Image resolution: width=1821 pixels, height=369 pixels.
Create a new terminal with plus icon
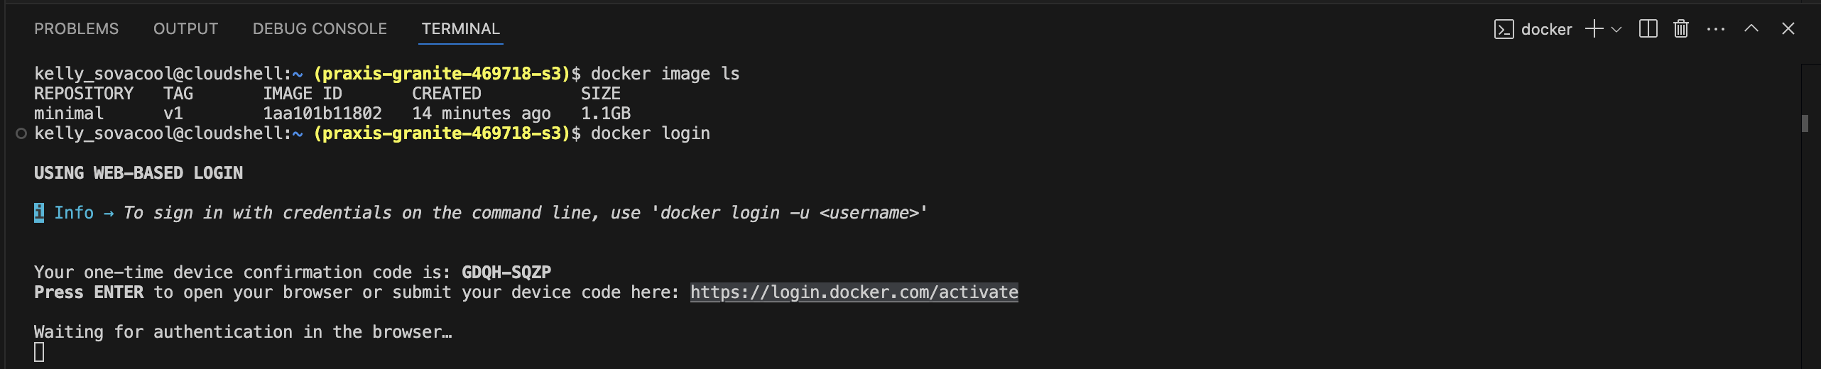tap(1594, 29)
